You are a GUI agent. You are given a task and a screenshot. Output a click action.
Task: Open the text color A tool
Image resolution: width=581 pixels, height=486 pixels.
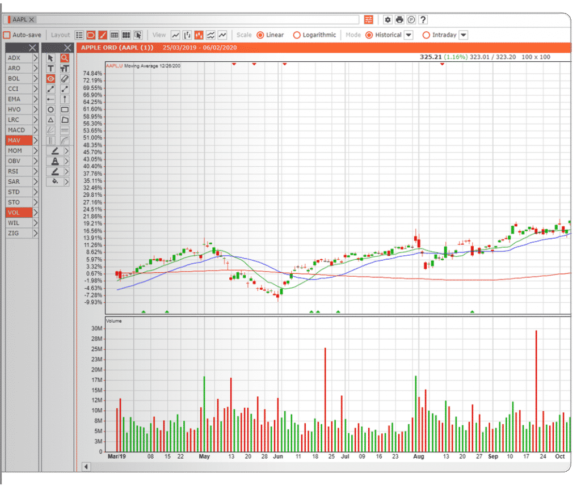55,161
